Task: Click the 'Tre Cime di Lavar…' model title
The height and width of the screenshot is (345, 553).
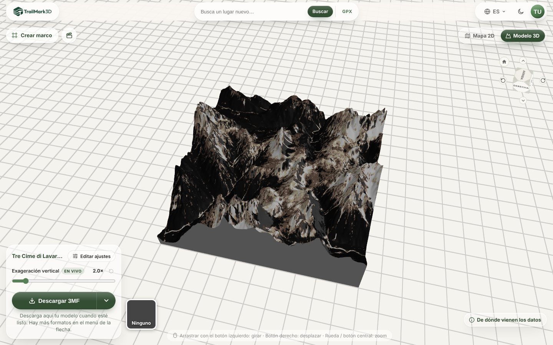Action: (37, 256)
